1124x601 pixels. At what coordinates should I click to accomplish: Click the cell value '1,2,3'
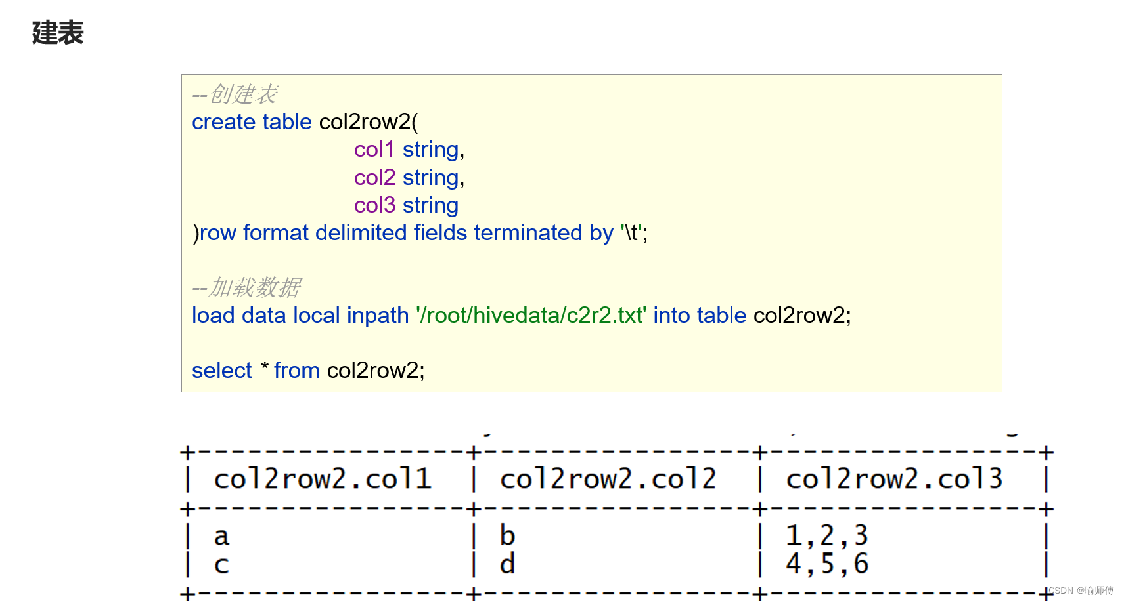click(x=827, y=535)
